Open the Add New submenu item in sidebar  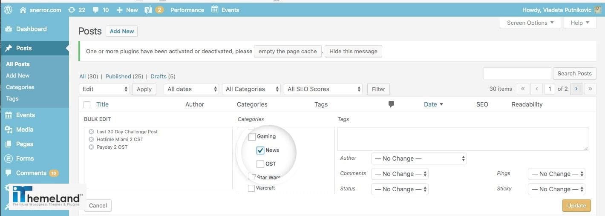point(18,75)
